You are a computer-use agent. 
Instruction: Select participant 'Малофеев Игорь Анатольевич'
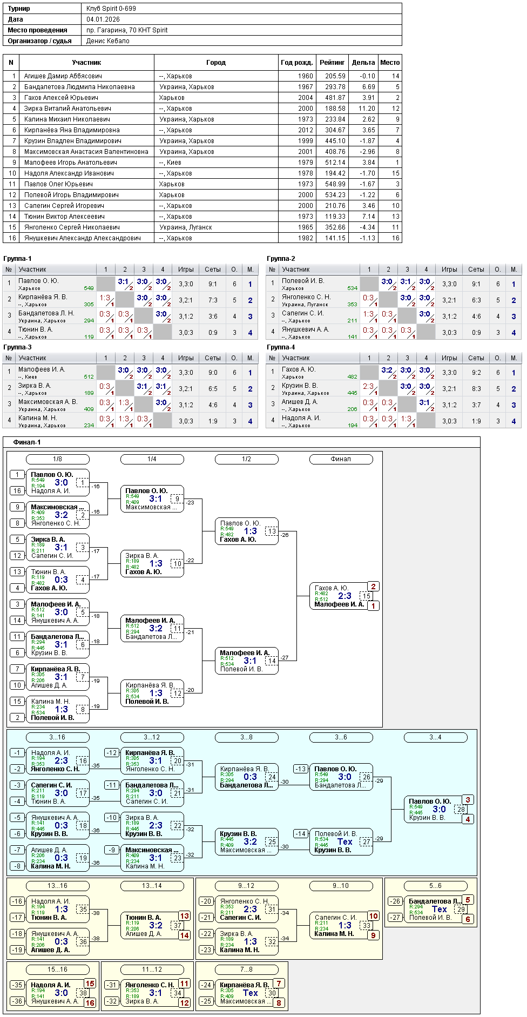tap(71, 163)
